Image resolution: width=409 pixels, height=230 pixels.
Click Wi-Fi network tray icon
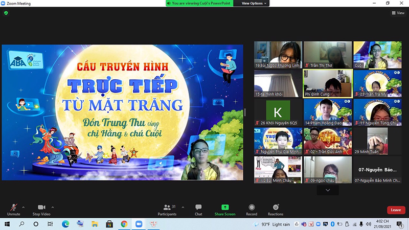pyautogui.click(x=354, y=224)
